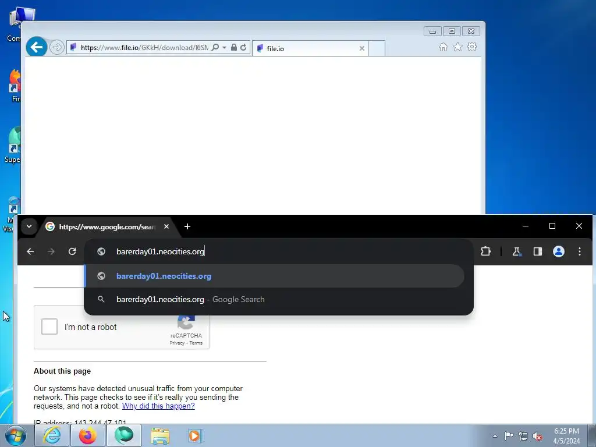Click the network icon in system tray
The width and height of the screenshot is (596, 447).
pos(523,436)
